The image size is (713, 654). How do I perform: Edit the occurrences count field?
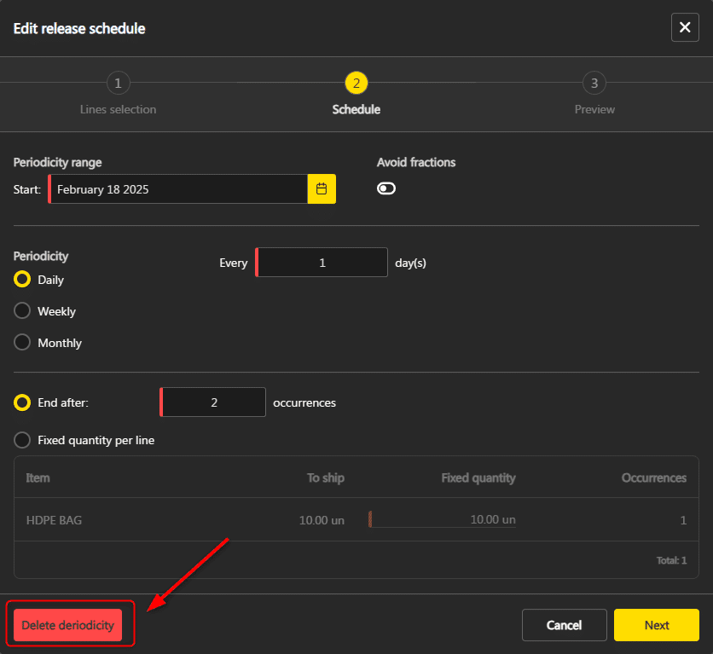[214, 402]
